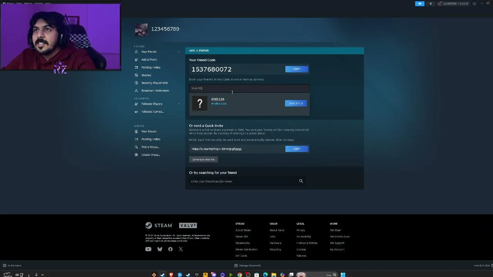Click the Create Group plus icon
The image size is (493, 277).
click(x=136, y=155)
